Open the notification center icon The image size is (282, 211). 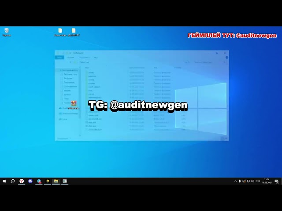tap(276, 182)
